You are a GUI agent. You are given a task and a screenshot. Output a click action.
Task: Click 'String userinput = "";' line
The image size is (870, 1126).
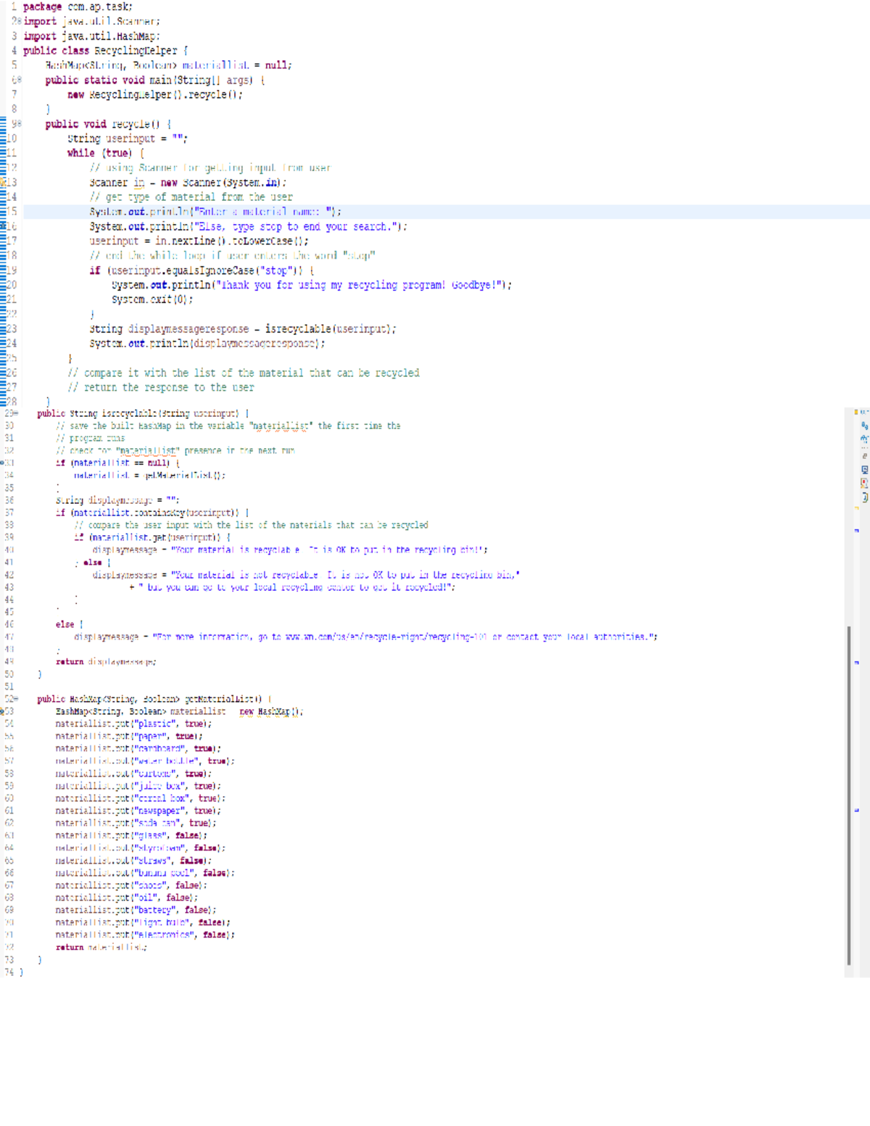[128, 138]
